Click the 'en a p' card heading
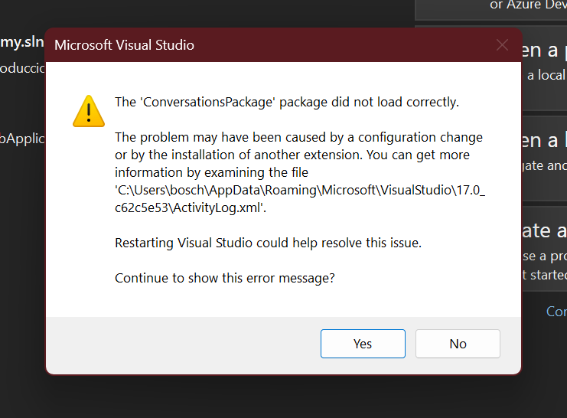Viewport: 567px width, 418px height. (x=544, y=51)
